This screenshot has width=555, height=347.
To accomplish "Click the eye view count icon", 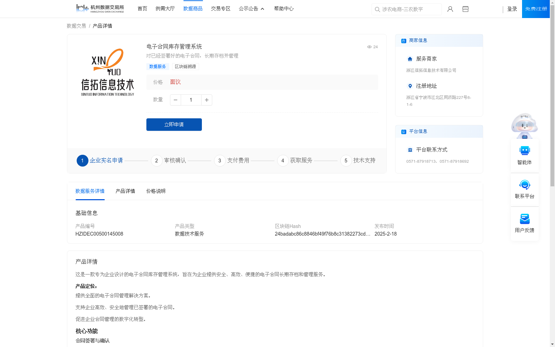I will point(369,47).
